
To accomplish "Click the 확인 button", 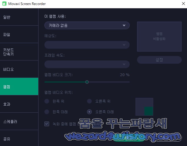I will (129, 138).
